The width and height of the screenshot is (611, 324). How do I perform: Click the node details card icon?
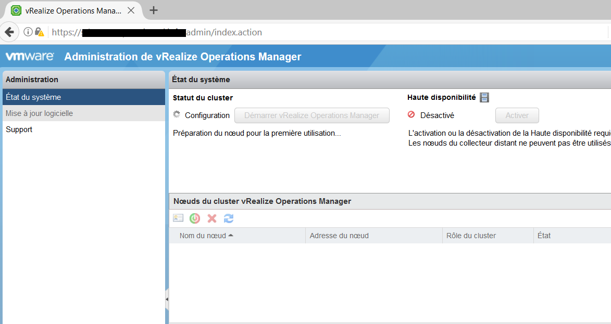point(178,218)
